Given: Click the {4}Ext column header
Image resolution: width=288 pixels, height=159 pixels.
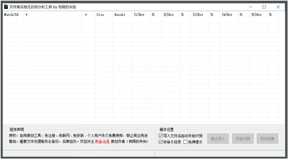Looking at the screenshot, I should click(227, 15).
